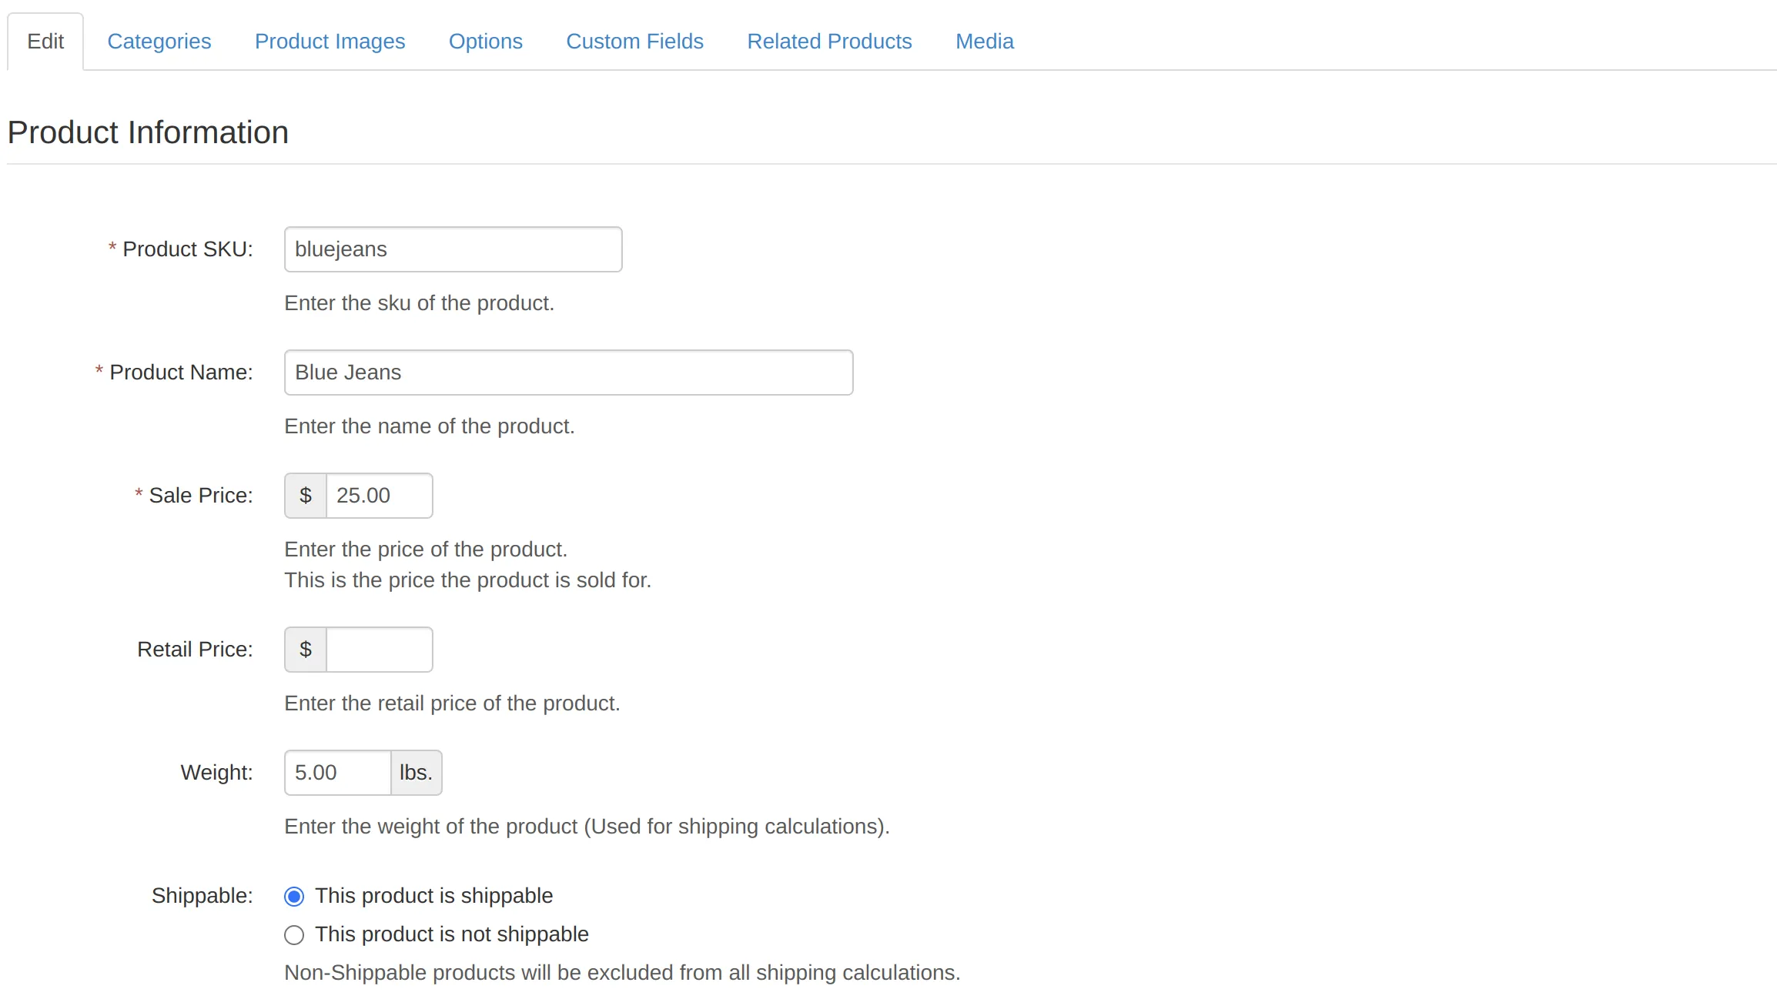
Task: Click the red asterisk beside Product SKU
Action: pos(112,248)
